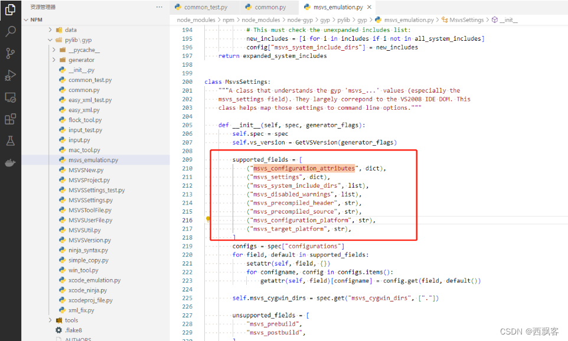The height and width of the screenshot is (341, 568).
Task: Select the Source Control icon
Action: 10,53
